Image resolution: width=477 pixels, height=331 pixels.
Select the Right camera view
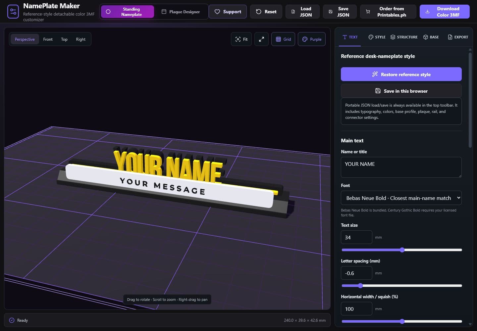point(80,39)
